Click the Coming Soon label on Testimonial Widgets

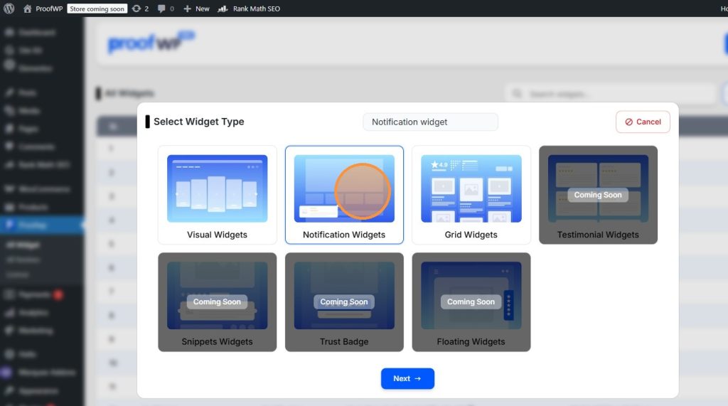click(x=598, y=195)
